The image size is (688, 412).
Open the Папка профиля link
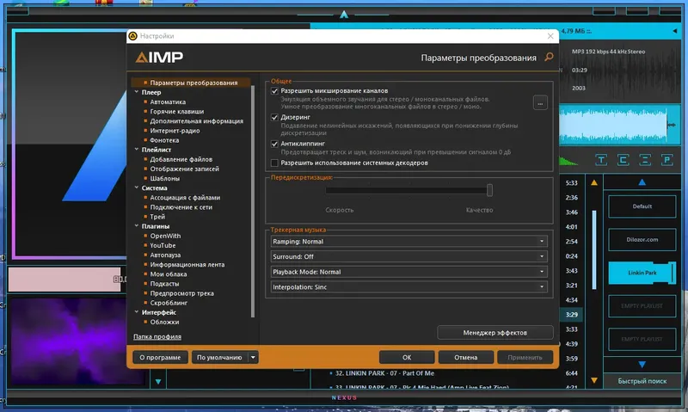157,336
